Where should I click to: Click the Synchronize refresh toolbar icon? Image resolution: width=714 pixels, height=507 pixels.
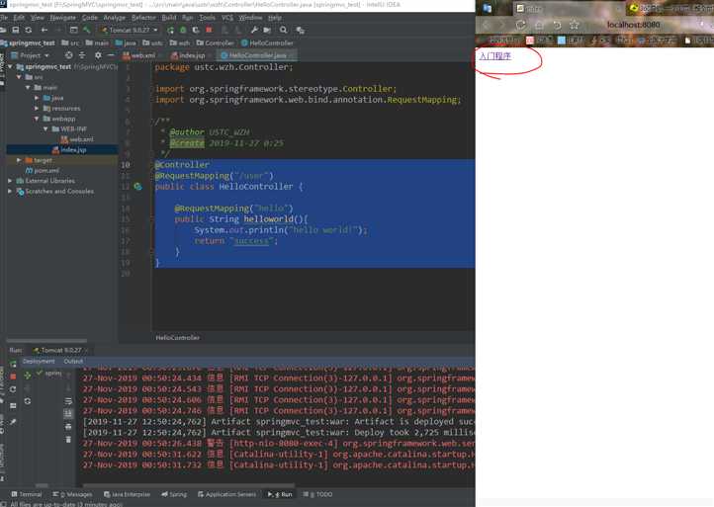click(29, 30)
